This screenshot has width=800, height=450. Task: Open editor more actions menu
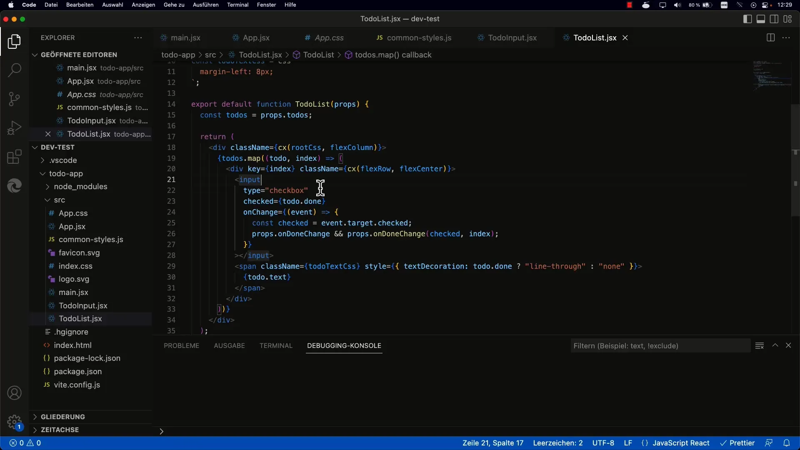click(x=786, y=37)
